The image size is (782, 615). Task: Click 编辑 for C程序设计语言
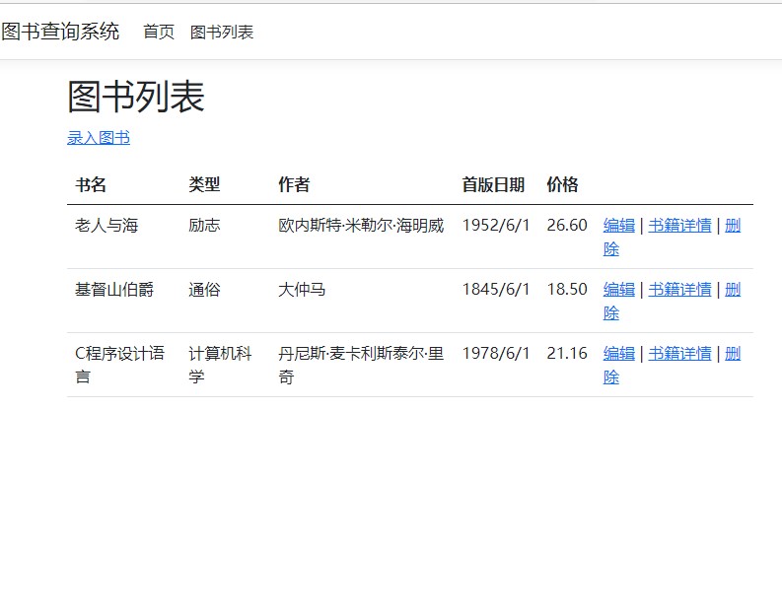619,354
